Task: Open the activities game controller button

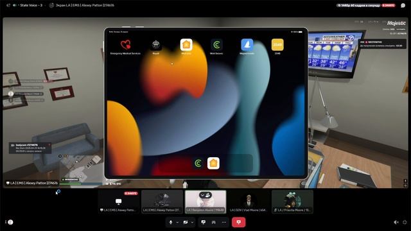Action: 214,223
